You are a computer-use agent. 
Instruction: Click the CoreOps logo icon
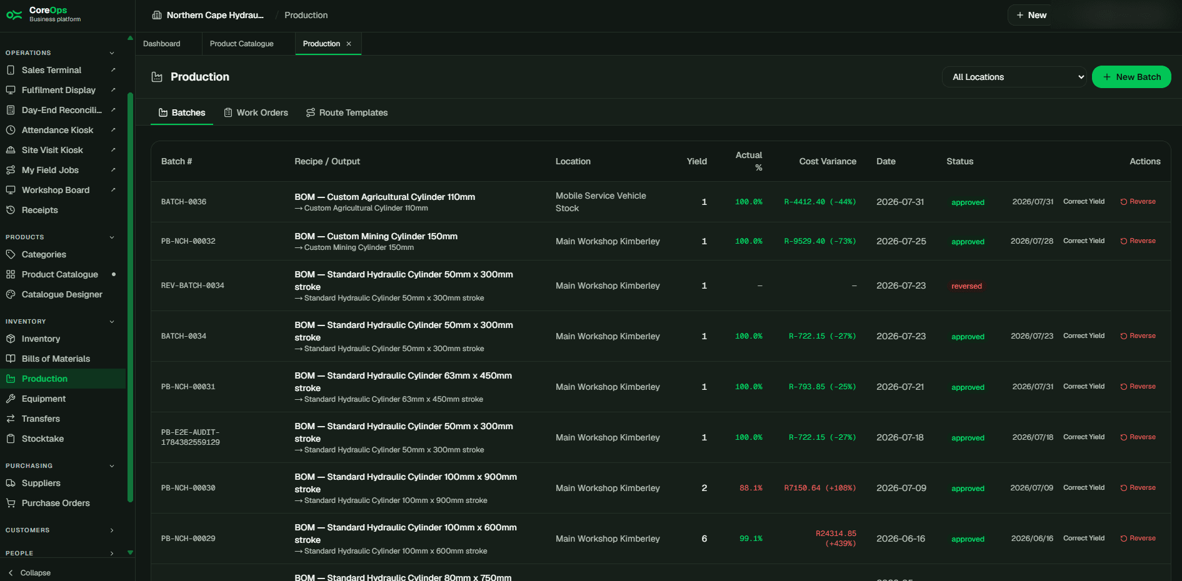pyautogui.click(x=14, y=14)
